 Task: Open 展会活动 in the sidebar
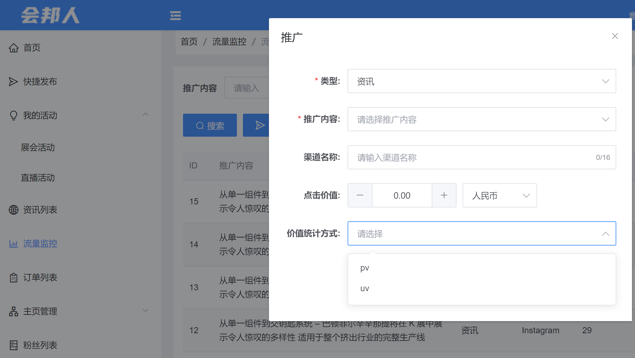pyautogui.click(x=38, y=148)
